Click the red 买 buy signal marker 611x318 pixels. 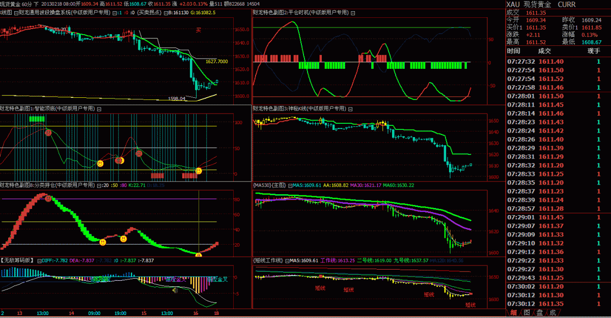click(x=199, y=30)
